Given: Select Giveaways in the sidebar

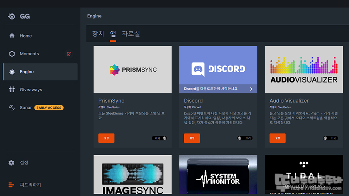Looking at the screenshot, I should coord(40,89).
